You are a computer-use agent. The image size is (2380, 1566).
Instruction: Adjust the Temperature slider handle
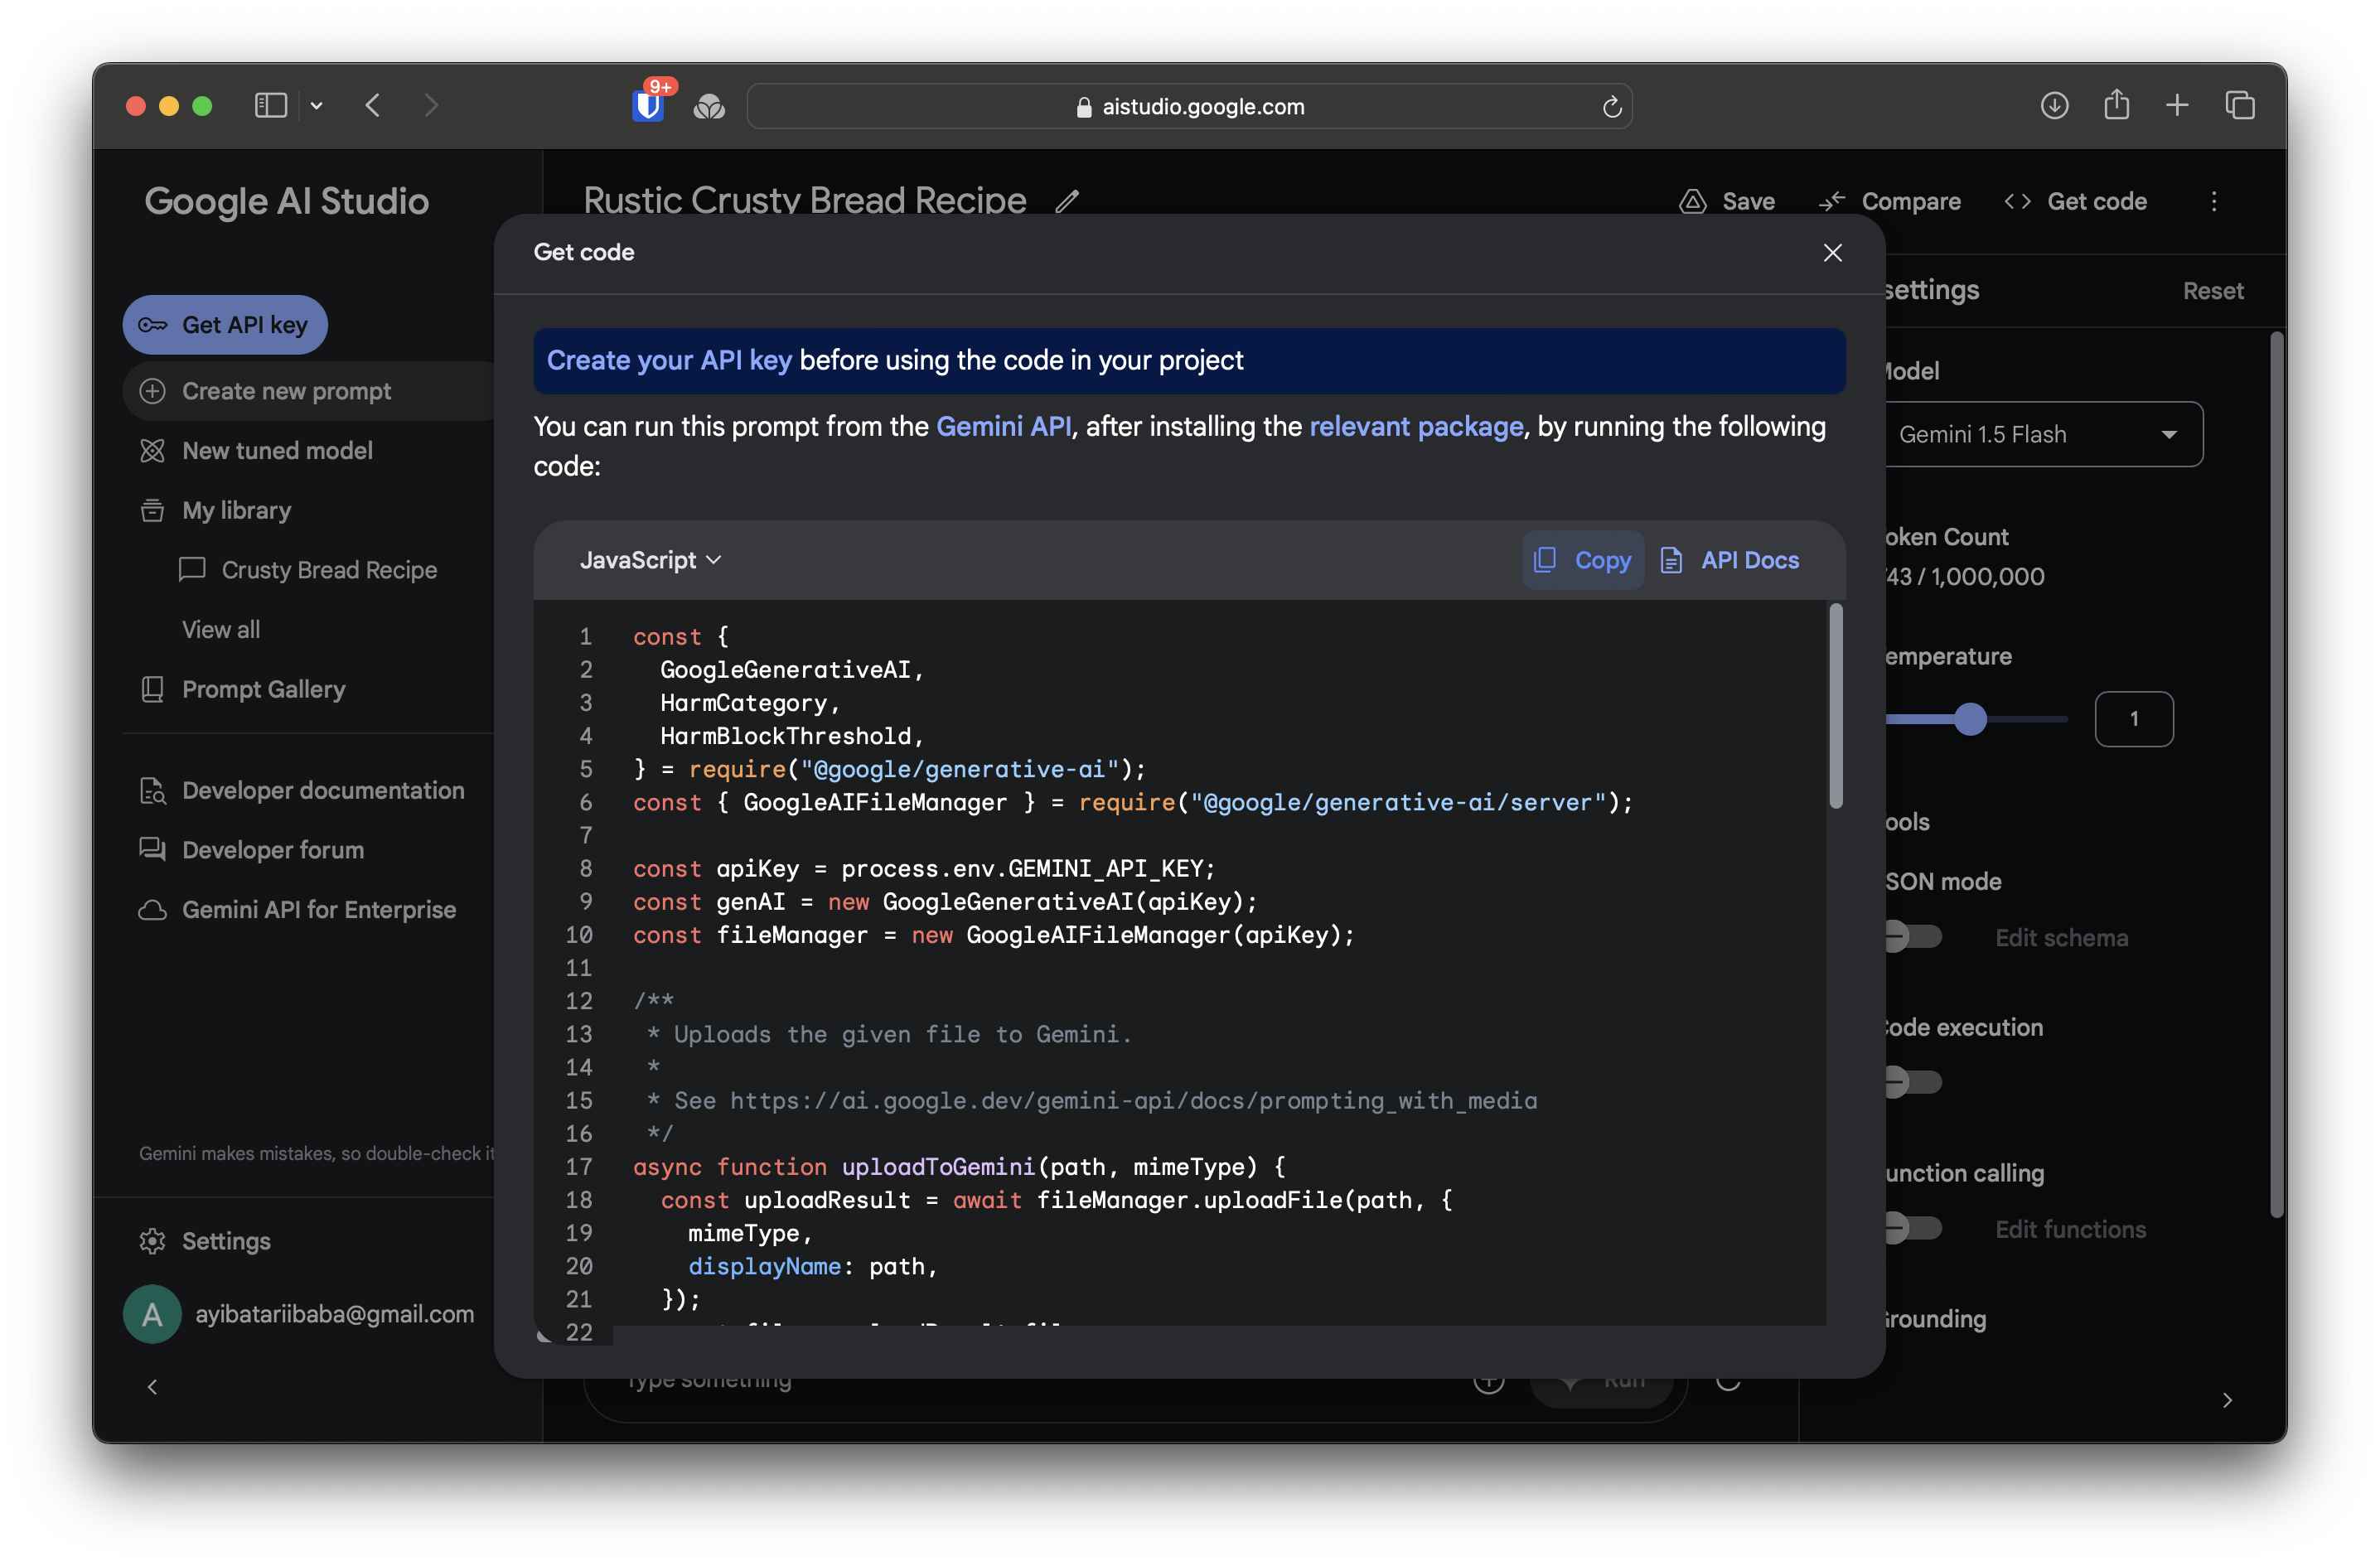pyautogui.click(x=1970, y=719)
